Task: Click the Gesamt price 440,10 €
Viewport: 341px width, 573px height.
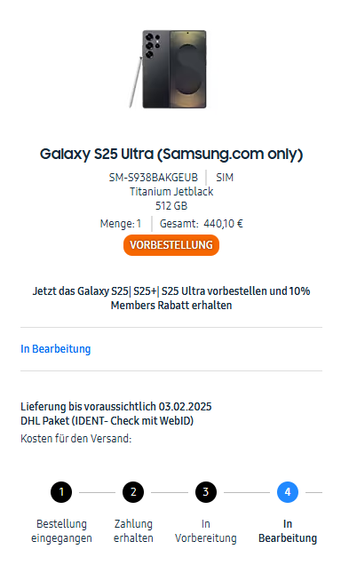Action: (x=202, y=224)
